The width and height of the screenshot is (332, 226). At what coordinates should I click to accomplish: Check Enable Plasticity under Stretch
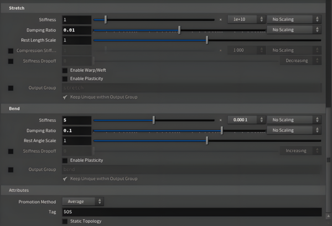pyautogui.click(x=65, y=79)
